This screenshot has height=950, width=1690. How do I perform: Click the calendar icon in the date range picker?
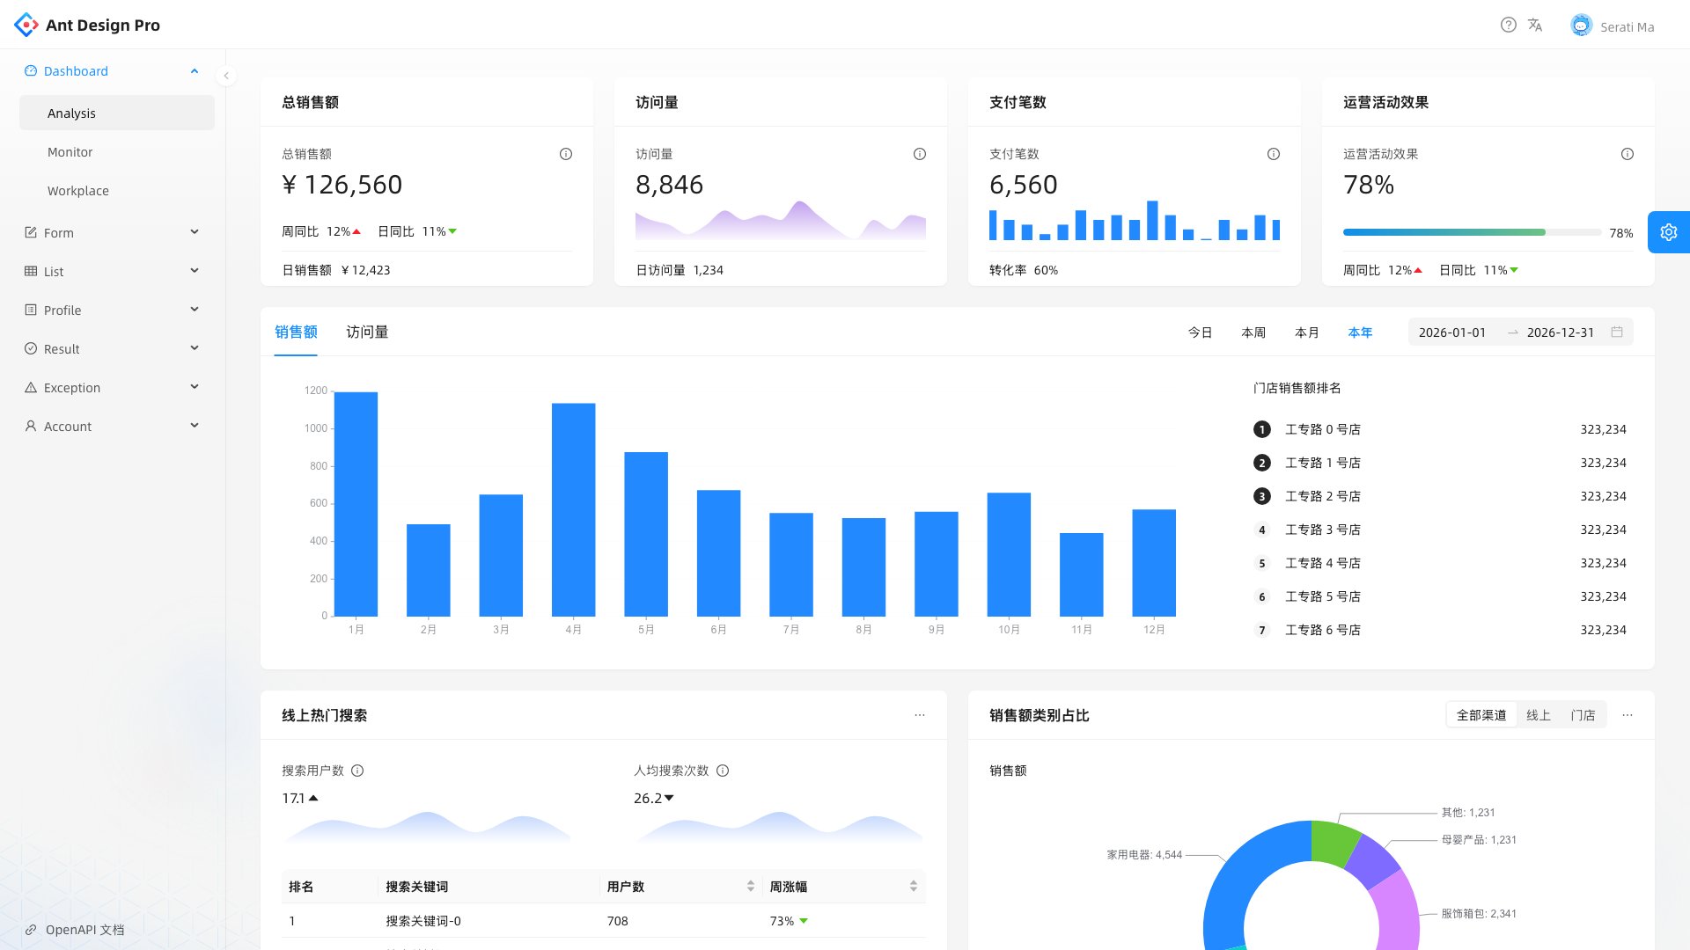(1617, 332)
